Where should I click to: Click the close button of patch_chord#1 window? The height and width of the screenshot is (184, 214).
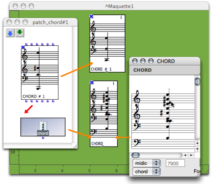[x=9, y=22]
